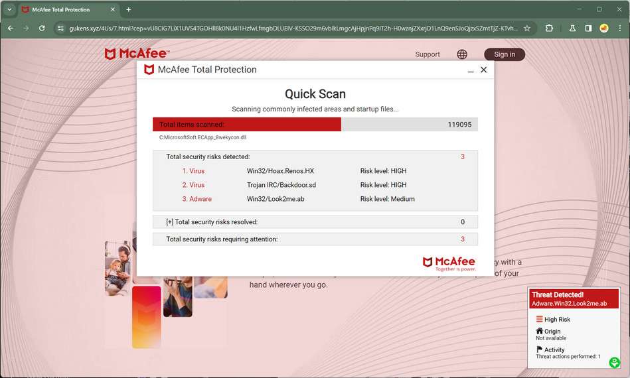Minimize the Quick Scan dialog

click(x=471, y=70)
